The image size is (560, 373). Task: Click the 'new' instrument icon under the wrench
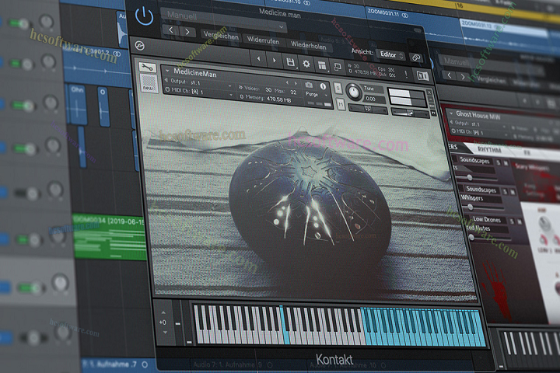click(x=148, y=84)
